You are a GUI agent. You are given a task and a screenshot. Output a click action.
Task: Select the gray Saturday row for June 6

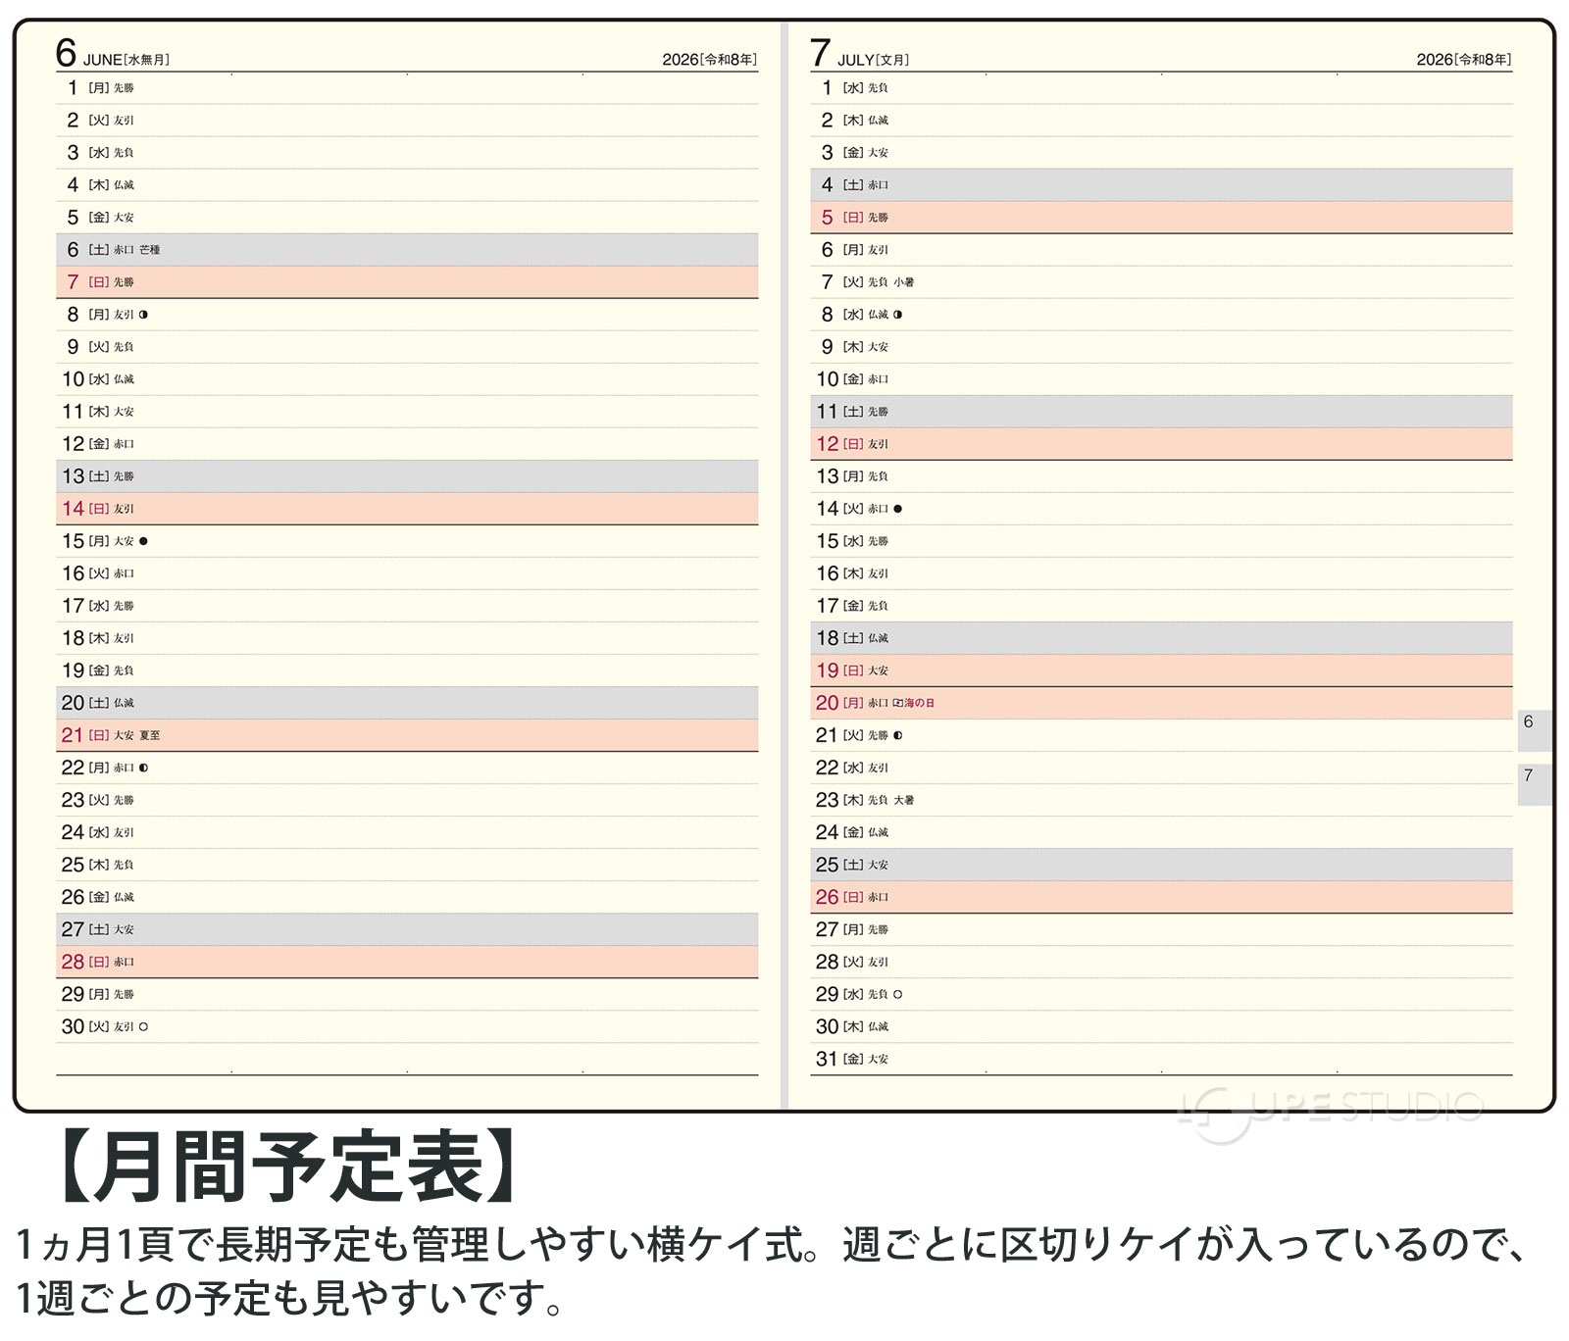point(407,250)
